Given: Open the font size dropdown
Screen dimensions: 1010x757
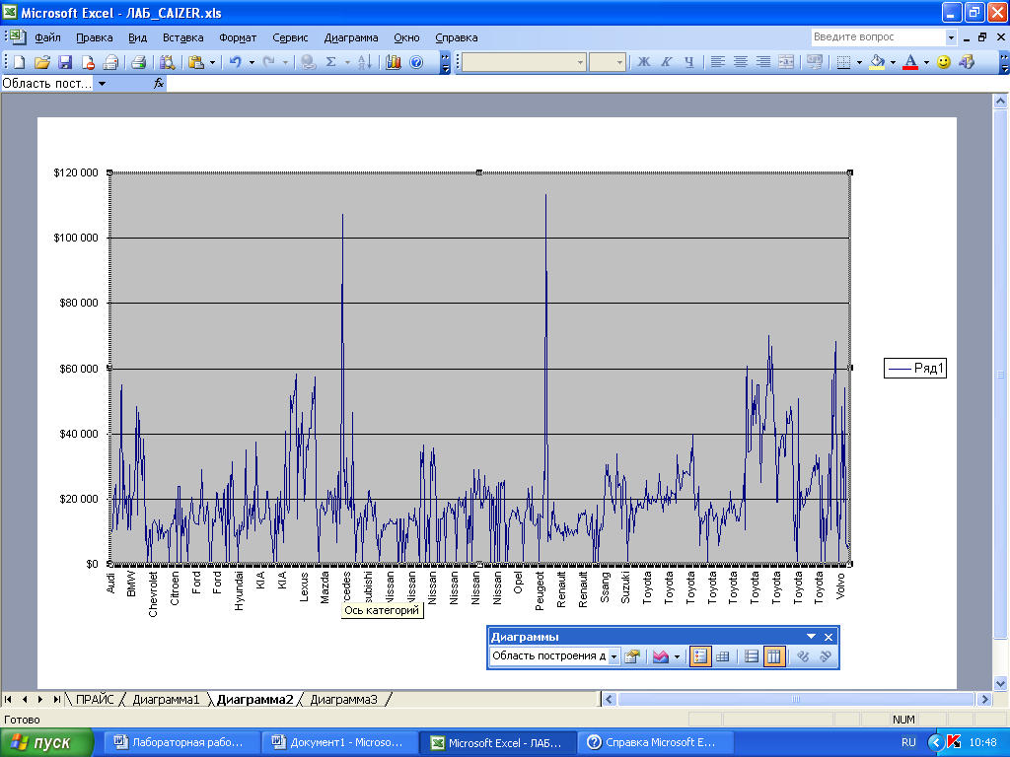Looking at the screenshot, I should coord(619,62).
